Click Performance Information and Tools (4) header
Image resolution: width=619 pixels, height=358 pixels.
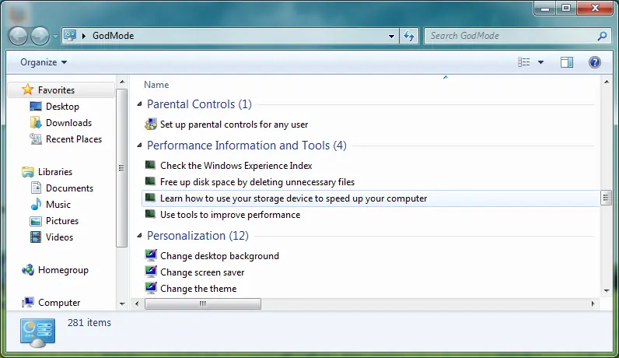pos(247,146)
